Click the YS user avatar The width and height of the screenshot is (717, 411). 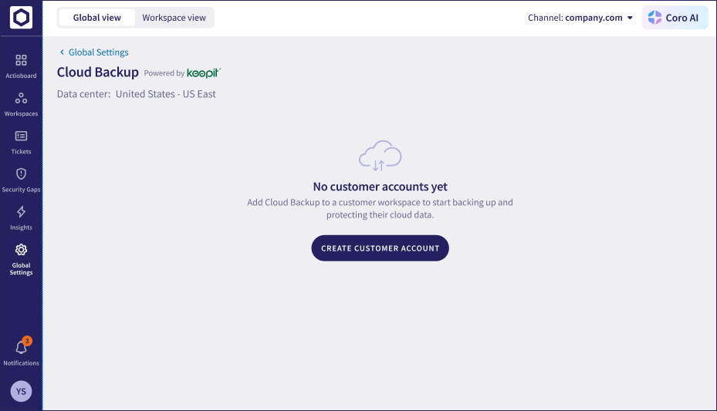(x=21, y=392)
